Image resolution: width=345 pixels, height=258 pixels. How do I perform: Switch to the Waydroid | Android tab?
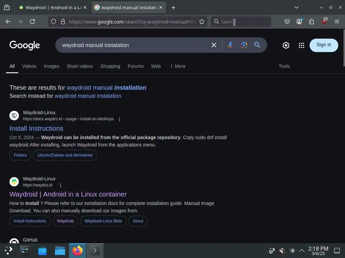pyautogui.click(x=51, y=7)
